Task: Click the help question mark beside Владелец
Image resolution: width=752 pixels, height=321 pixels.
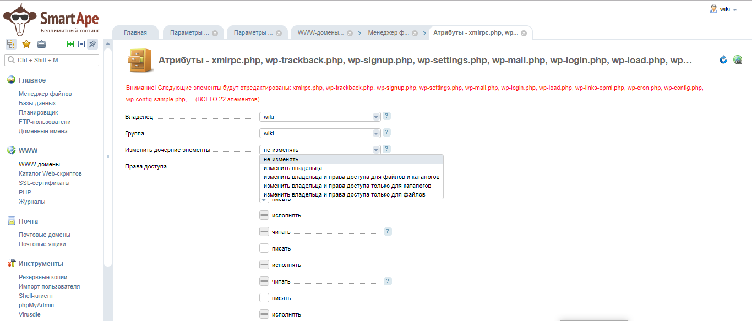Action: 386,116
